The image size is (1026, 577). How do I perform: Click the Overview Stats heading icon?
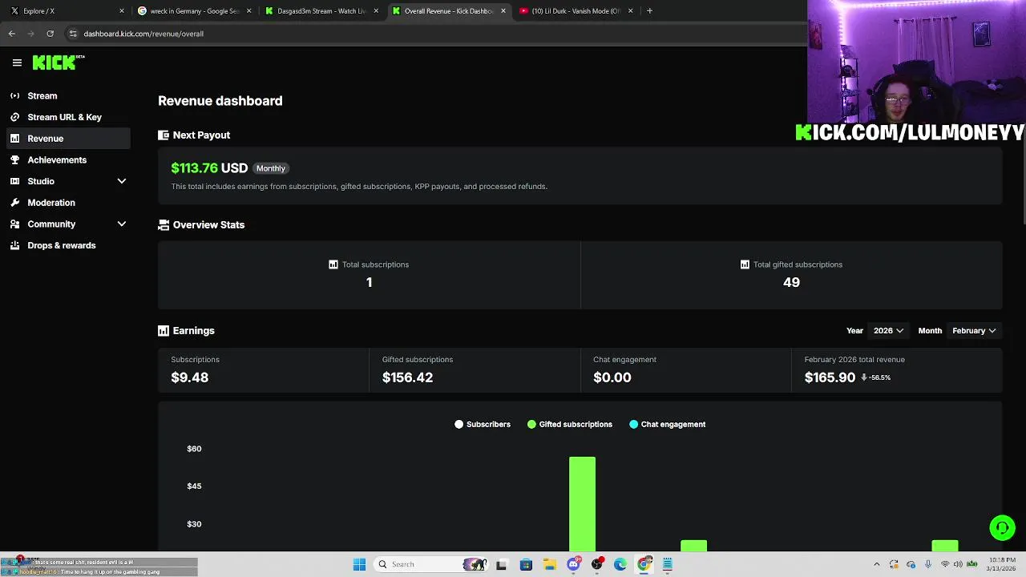click(164, 225)
